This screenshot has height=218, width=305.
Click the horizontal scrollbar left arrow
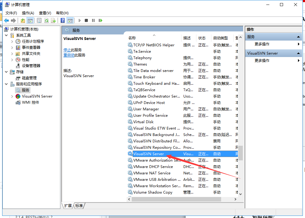(129, 199)
